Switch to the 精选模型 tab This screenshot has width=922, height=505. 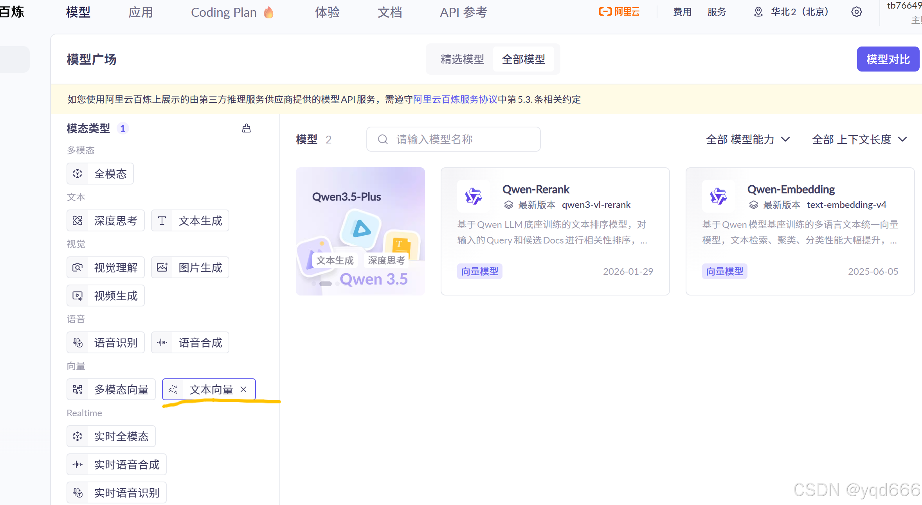point(463,59)
